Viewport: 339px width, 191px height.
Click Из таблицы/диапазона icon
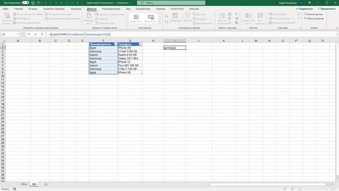14,22
